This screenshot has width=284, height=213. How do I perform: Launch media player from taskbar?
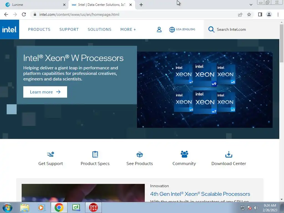(42, 207)
